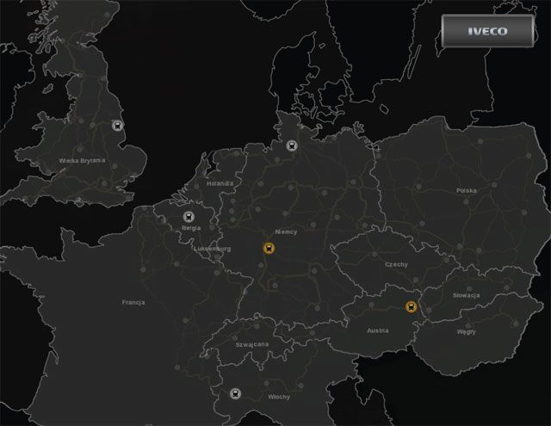This screenshot has width=551, height=426.
Task: Select the Polska country label
Action: click(467, 190)
